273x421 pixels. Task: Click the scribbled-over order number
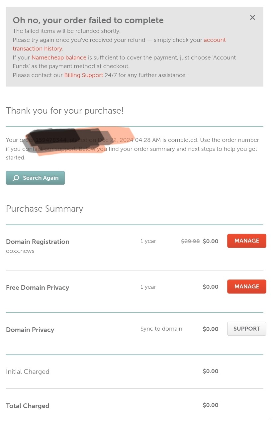point(51,140)
